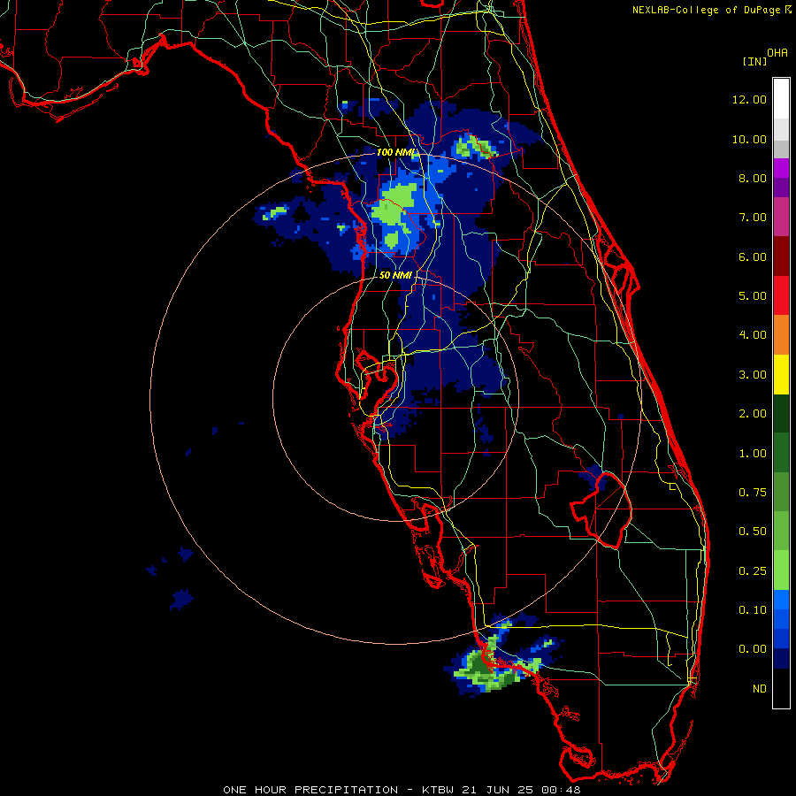Select the light blue swatch beside 0.10

point(781,600)
